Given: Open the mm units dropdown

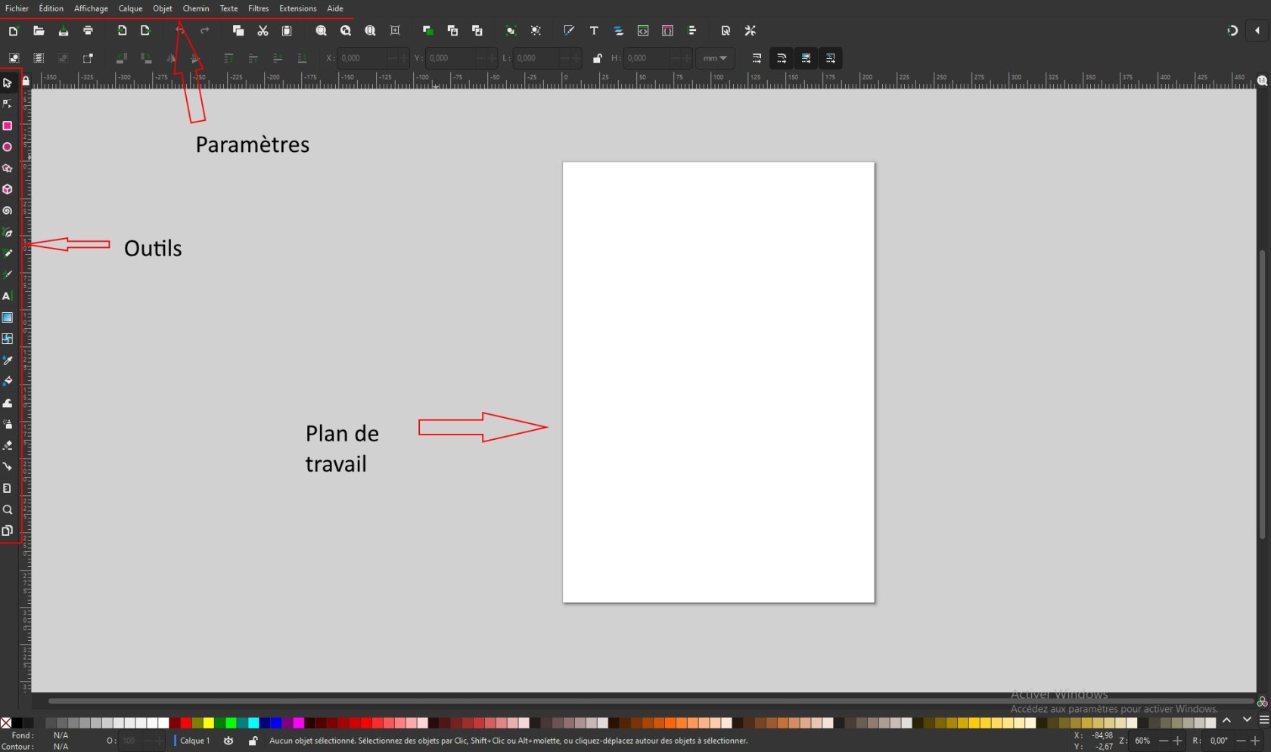Looking at the screenshot, I should click(715, 58).
